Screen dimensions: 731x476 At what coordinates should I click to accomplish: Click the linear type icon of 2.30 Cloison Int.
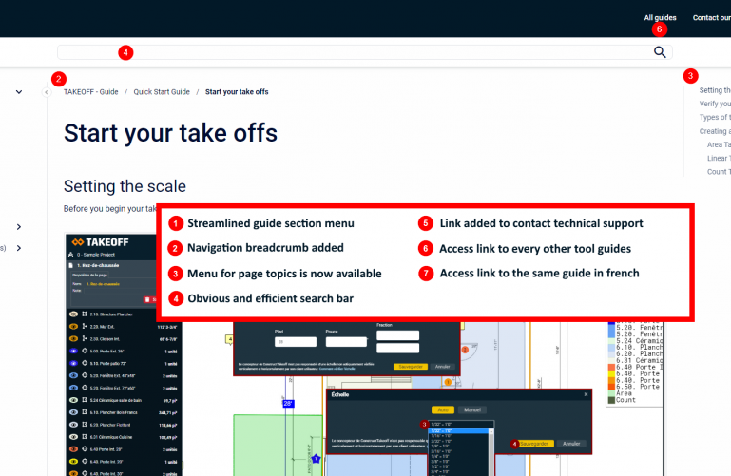click(x=85, y=338)
